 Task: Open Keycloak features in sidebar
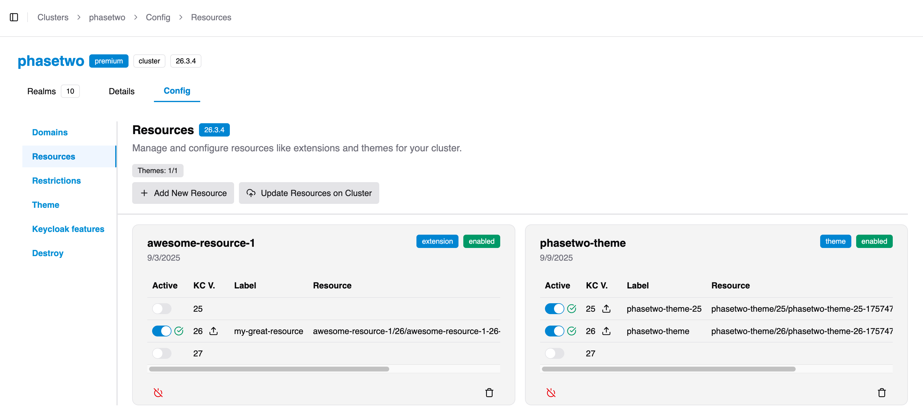pyautogui.click(x=68, y=229)
